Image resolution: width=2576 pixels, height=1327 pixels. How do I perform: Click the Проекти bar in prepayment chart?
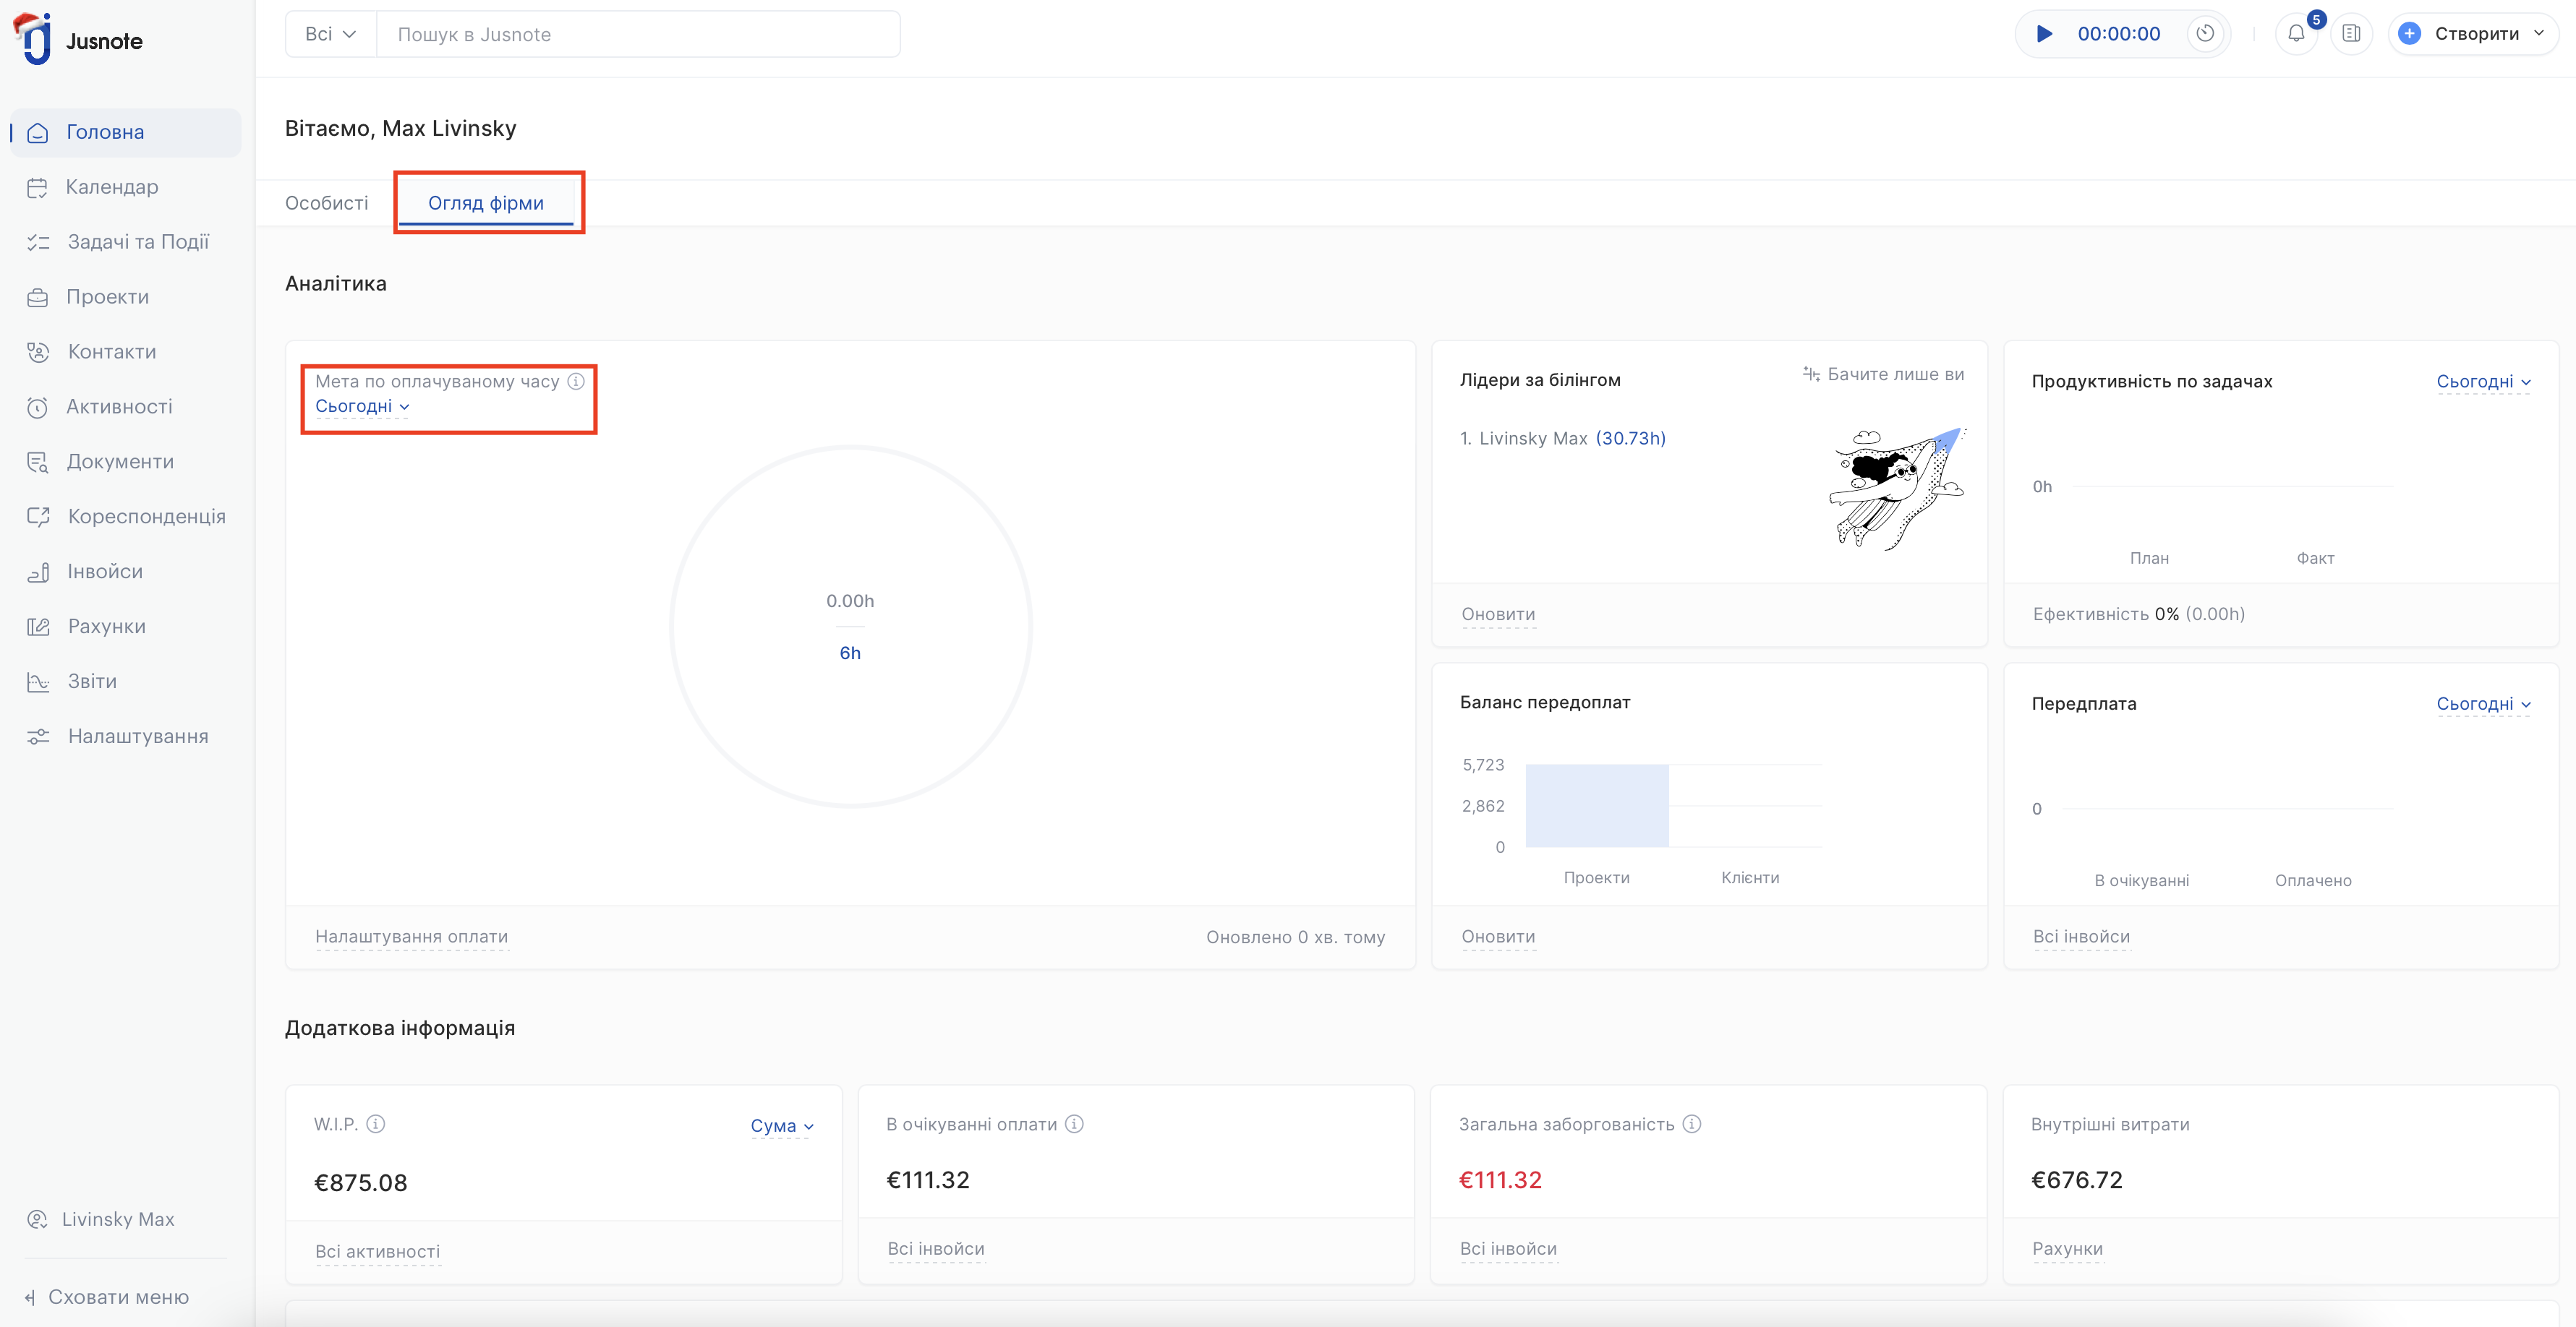pyautogui.click(x=1597, y=805)
